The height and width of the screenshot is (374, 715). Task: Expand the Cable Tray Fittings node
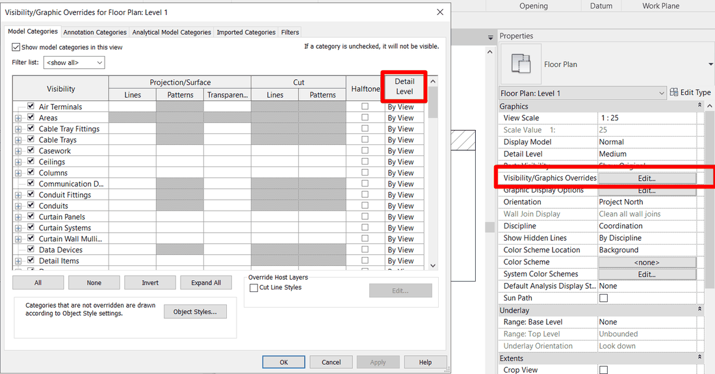click(18, 129)
